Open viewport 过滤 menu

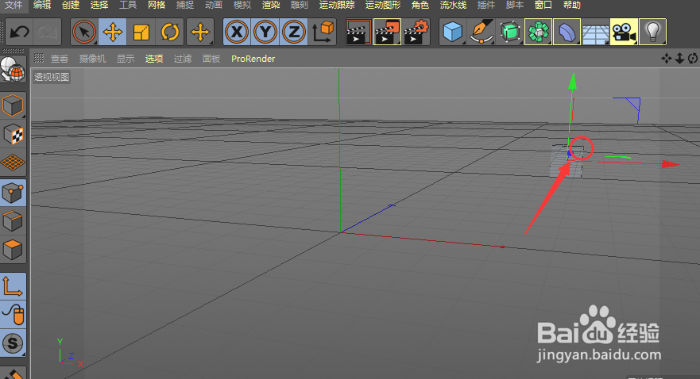(183, 59)
